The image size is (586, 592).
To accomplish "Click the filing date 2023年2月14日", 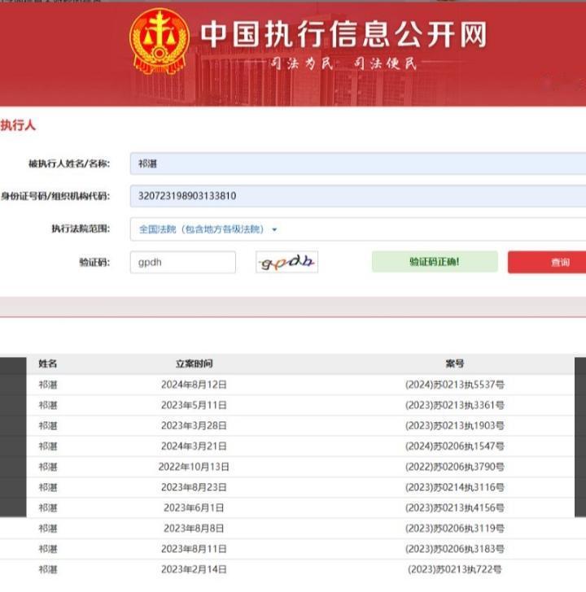I will click(194, 569).
